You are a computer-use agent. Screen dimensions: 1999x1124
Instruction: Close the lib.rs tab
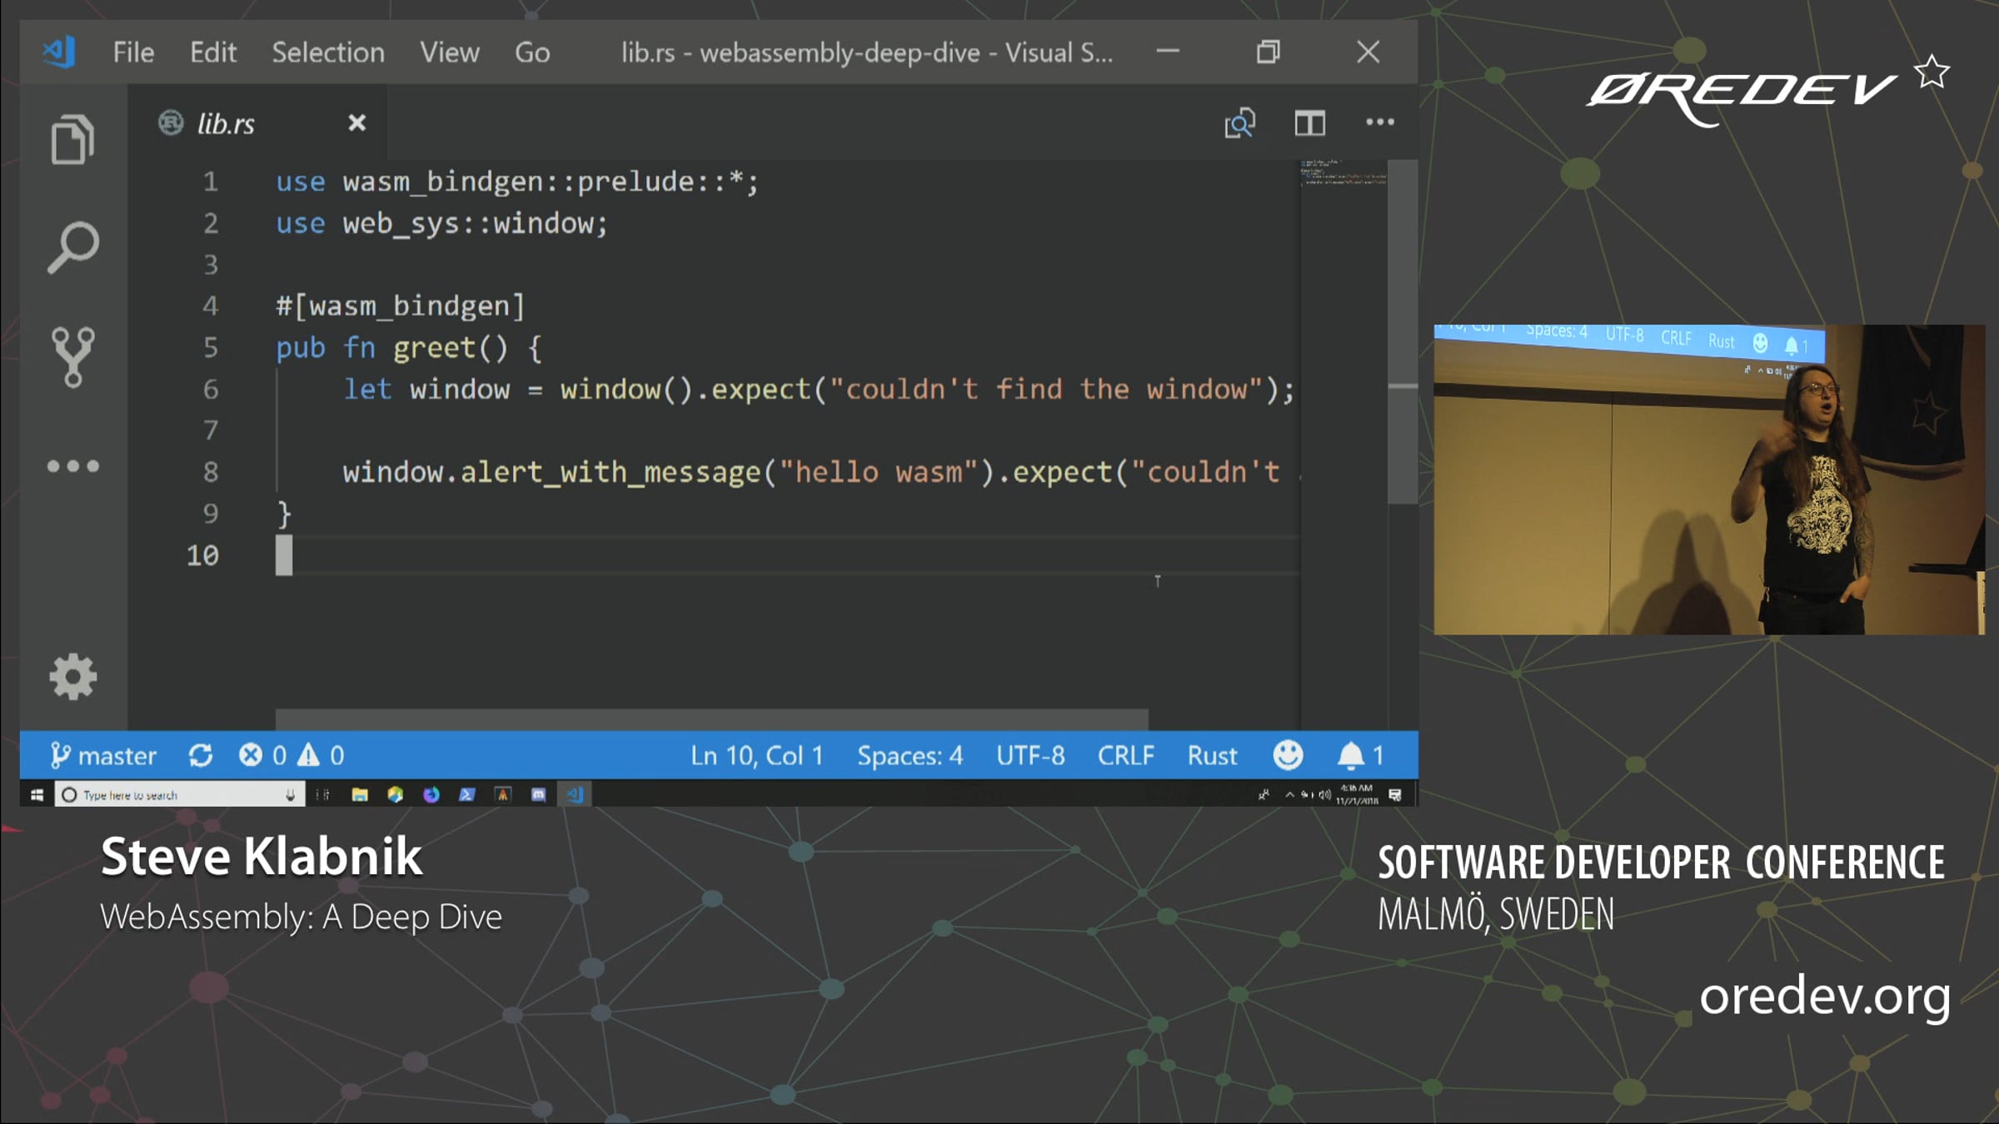click(x=356, y=123)
